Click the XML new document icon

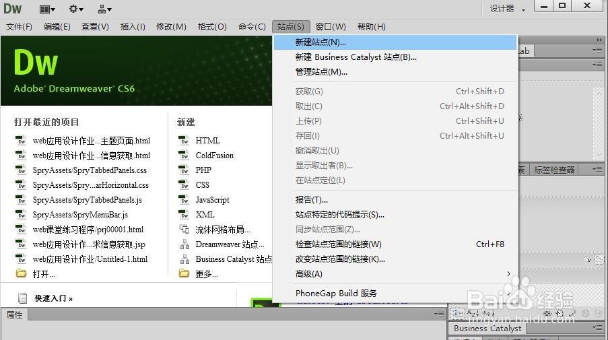coord(184,214)
